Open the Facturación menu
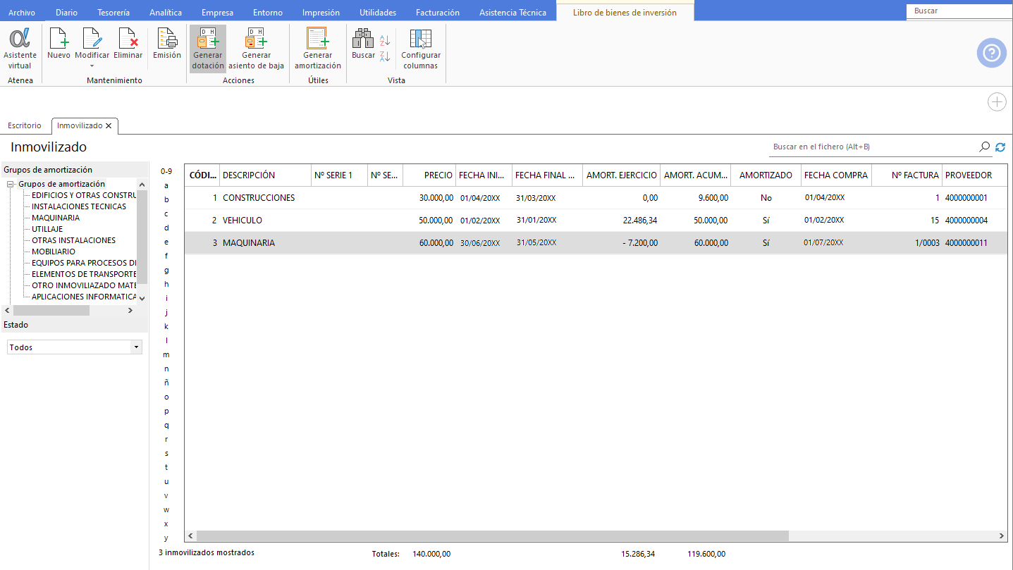This screenshot has height=570, width=1013. pyautogui.click(x=438, y=13)
